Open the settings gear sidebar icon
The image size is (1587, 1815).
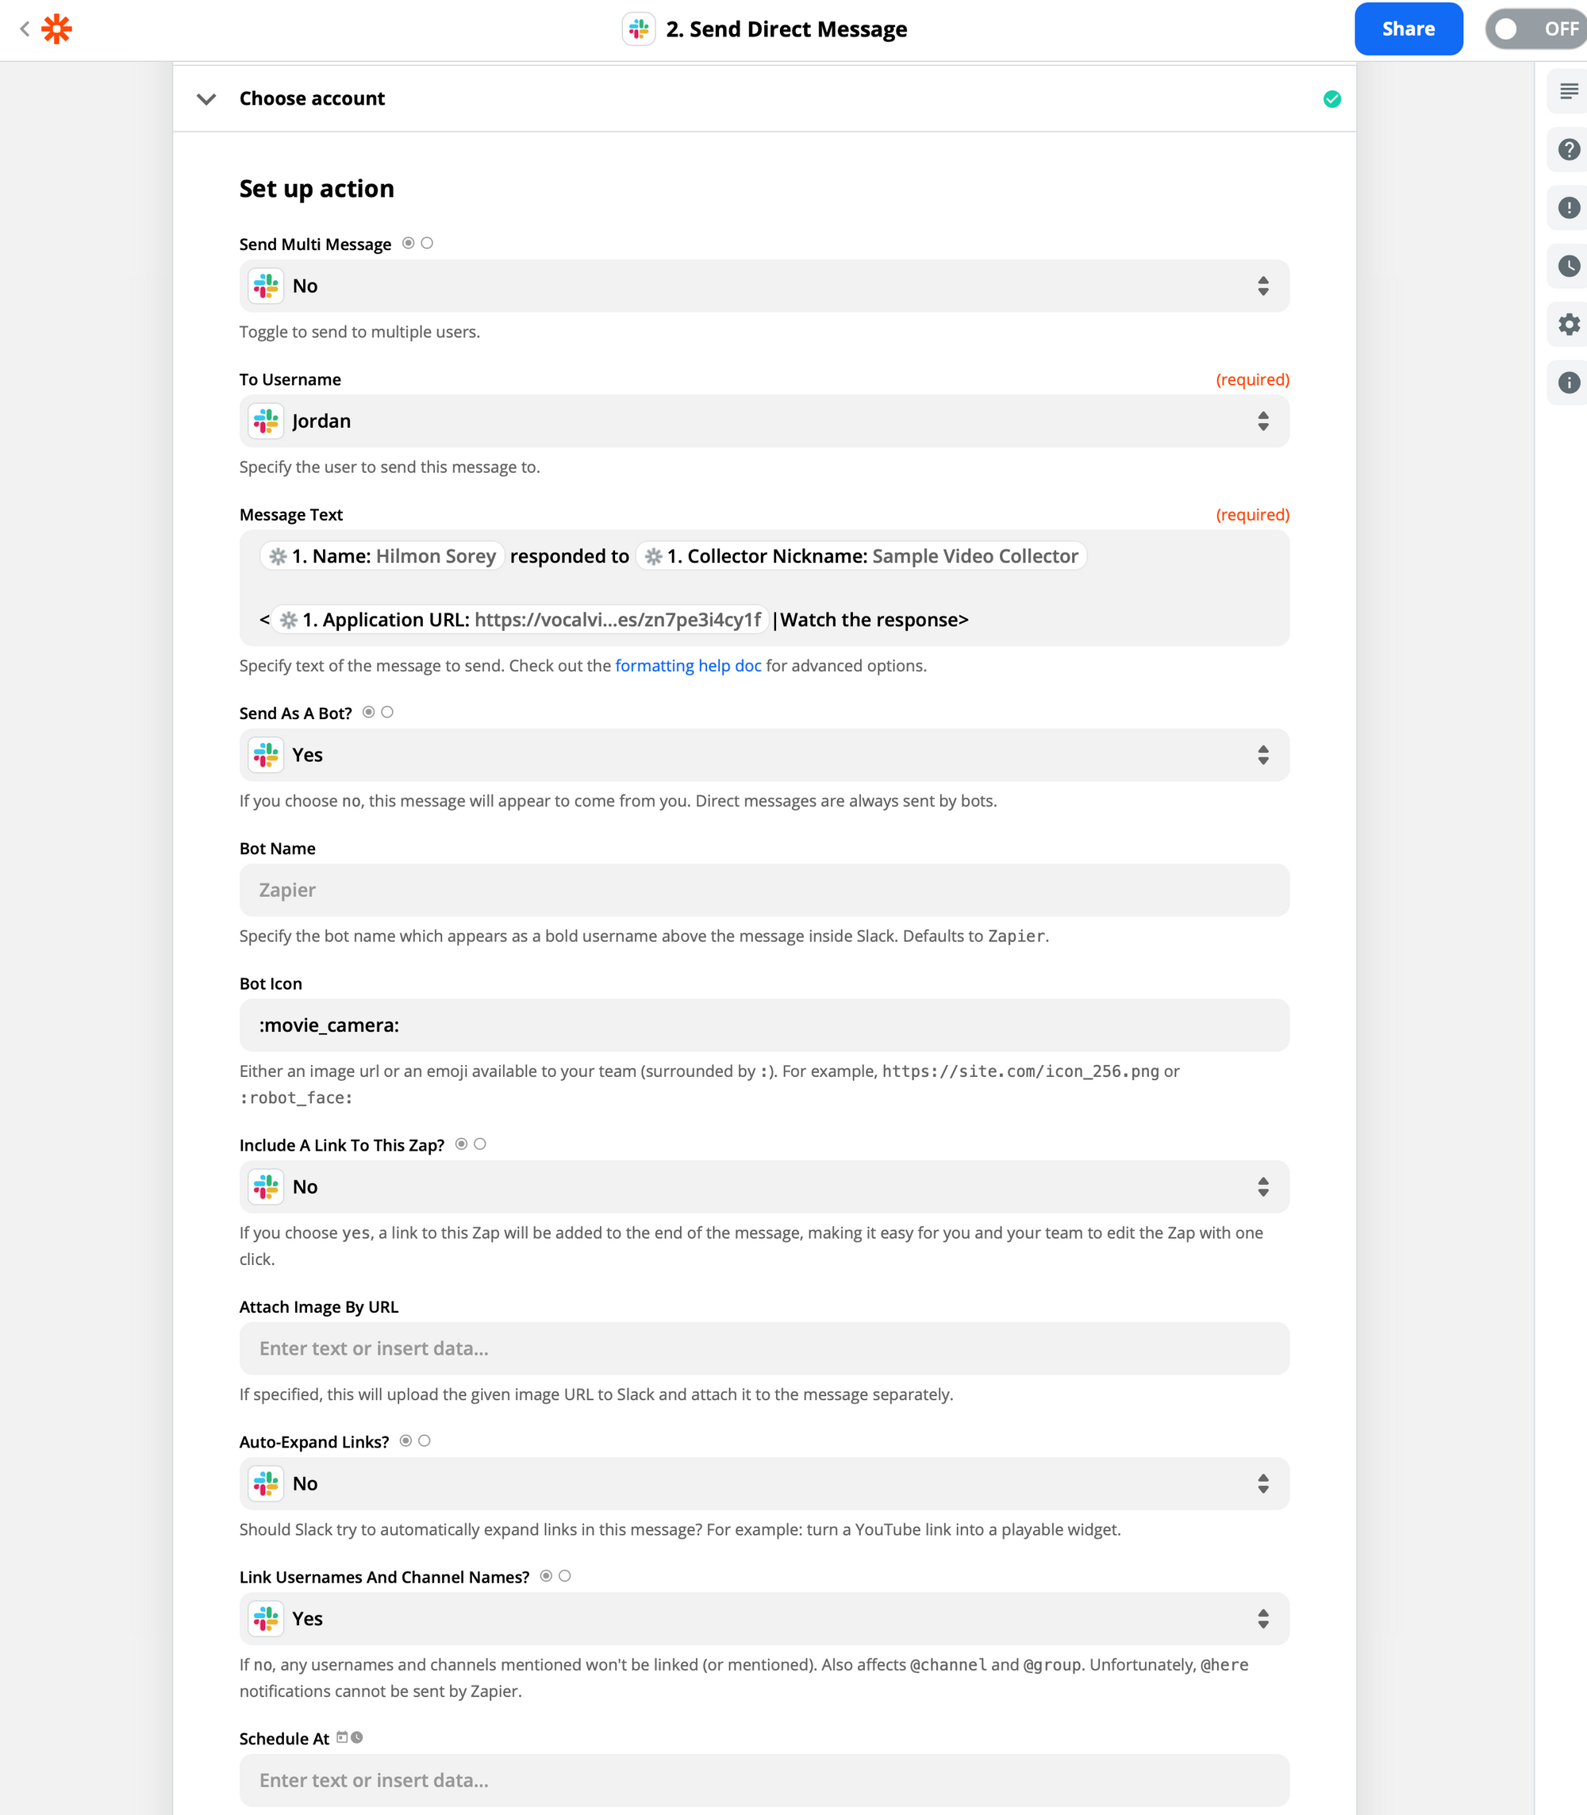(x=1569, y=325)
